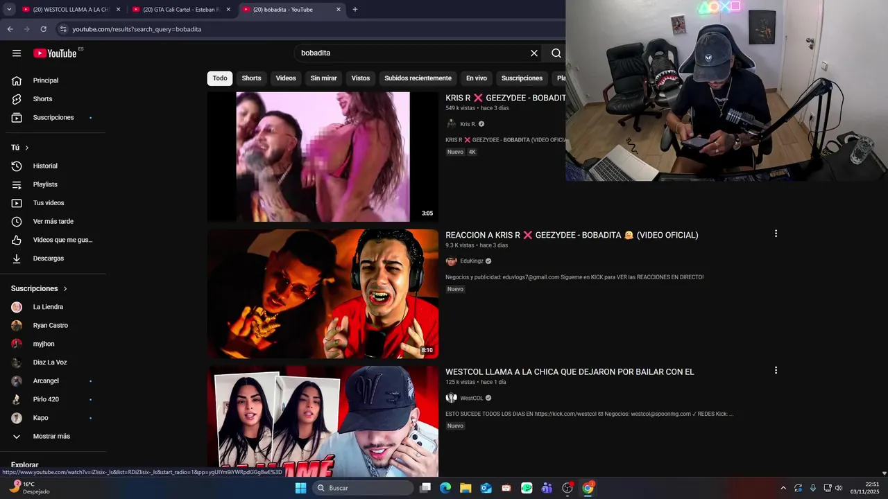This screenshot has width=888, height=499.
Task: Open options menu for WESTCOL LLAMA video
Action: (776, 371)
